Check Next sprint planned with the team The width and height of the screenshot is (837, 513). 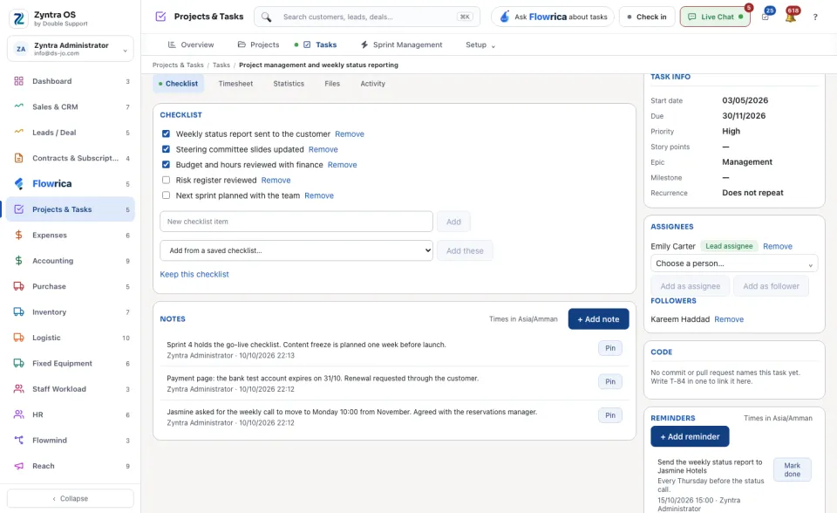coord(166,195)
